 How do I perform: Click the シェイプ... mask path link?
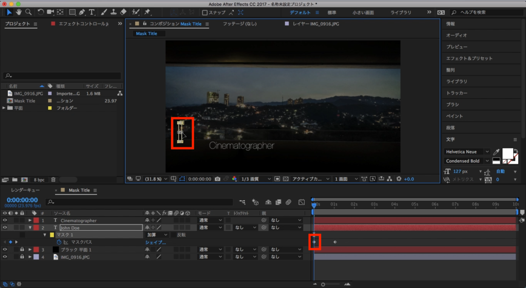tap(156, 242)
